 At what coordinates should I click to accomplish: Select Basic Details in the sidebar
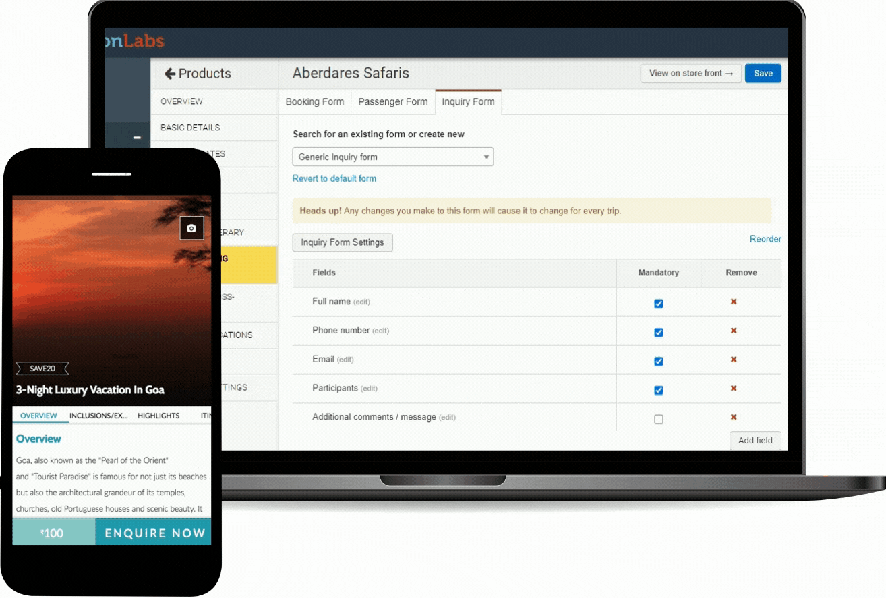190,128
